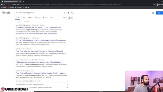Select the All results tab

coord(17,18)
